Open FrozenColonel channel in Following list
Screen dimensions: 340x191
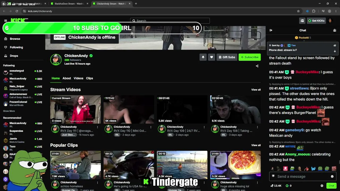[23, 103]
